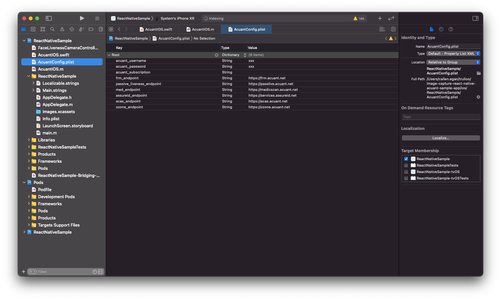Show the Symbol navigator

(x=43, y=29)
